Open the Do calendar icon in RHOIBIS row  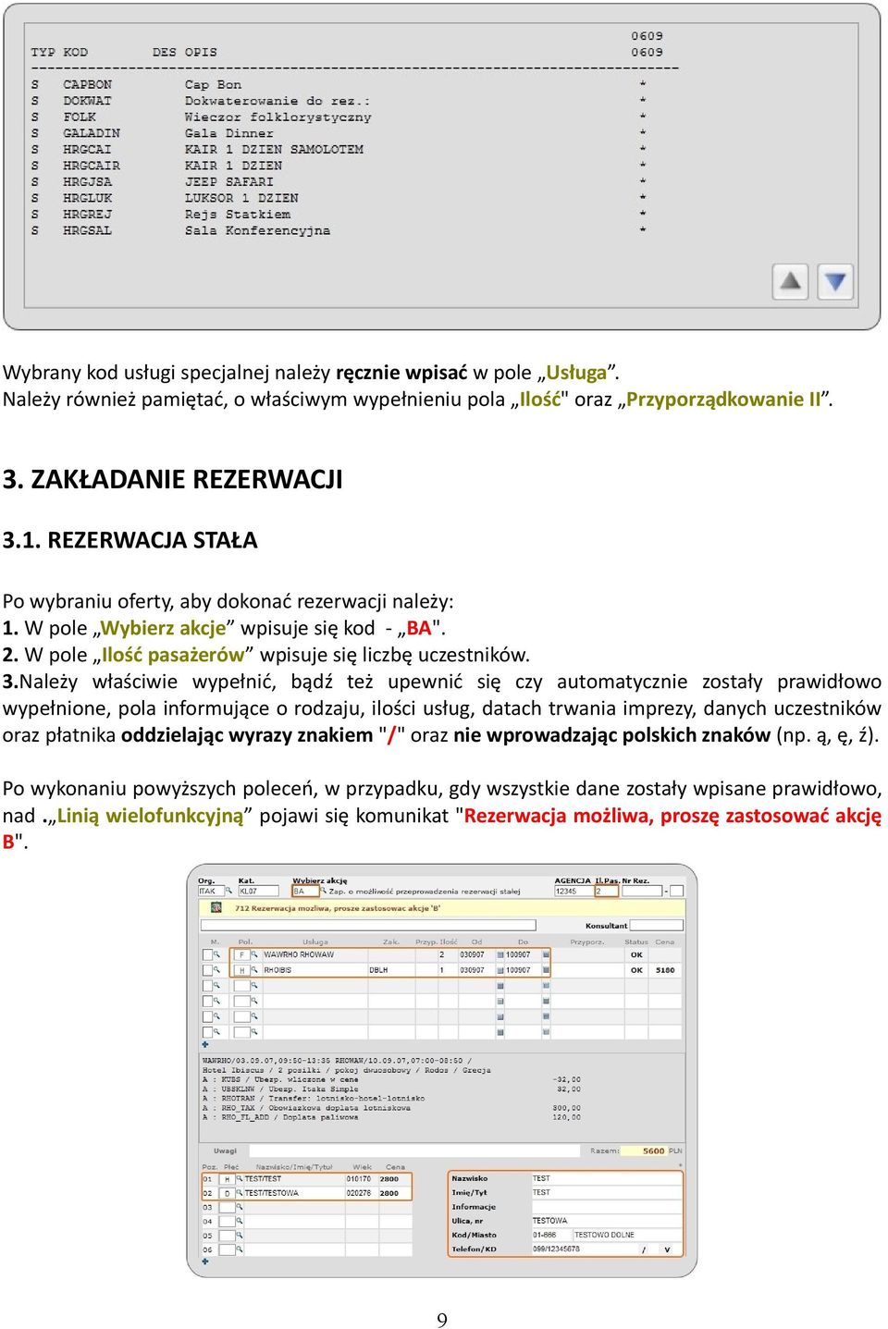(546, 970)
